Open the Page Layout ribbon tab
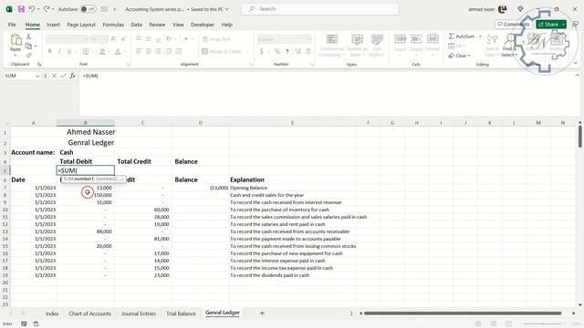This screenshot has height=328, width=584. coord(81,25)
